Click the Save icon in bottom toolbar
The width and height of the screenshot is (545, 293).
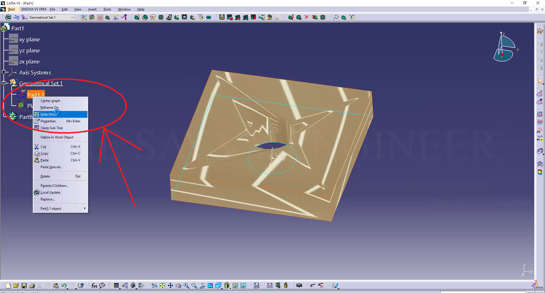(24, 286)
